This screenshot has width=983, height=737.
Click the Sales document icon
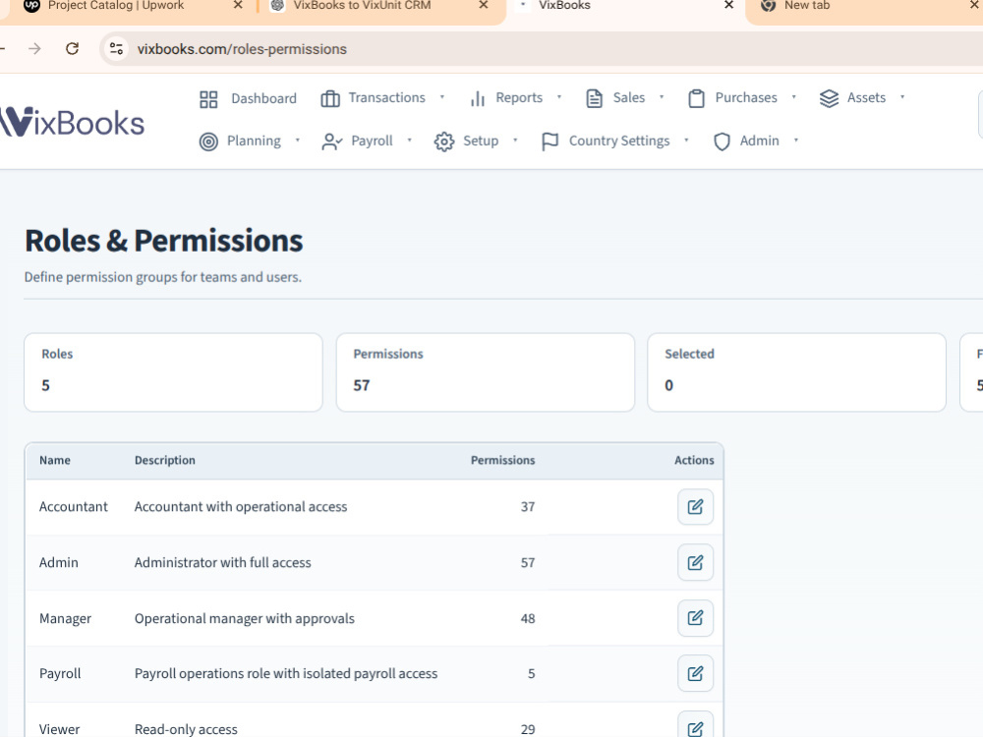594,98
